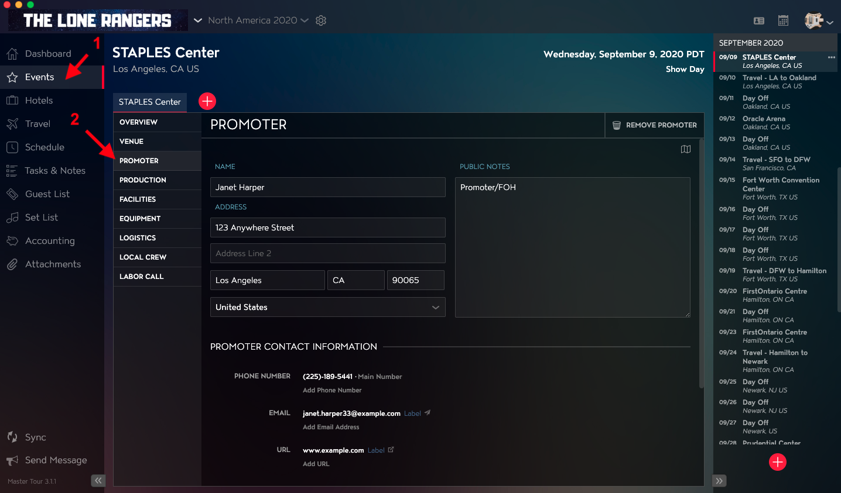Click the city field Los Angeles
841x493 pixels.
[268, 280]
